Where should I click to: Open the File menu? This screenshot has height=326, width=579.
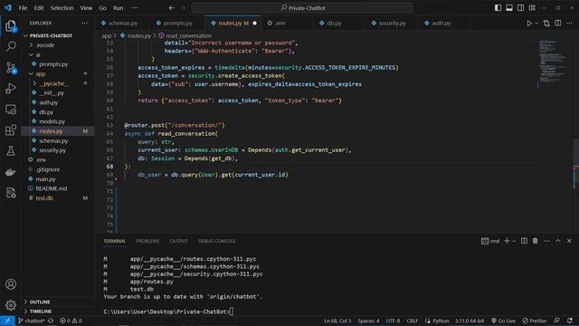23,8
